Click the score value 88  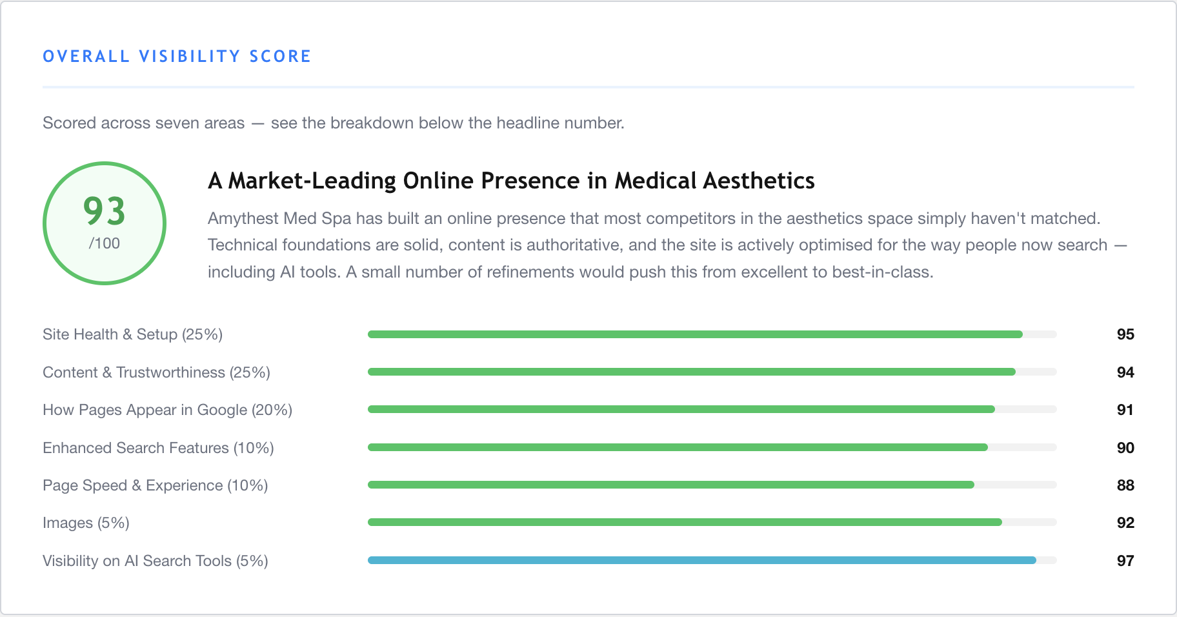[1125, 485]
